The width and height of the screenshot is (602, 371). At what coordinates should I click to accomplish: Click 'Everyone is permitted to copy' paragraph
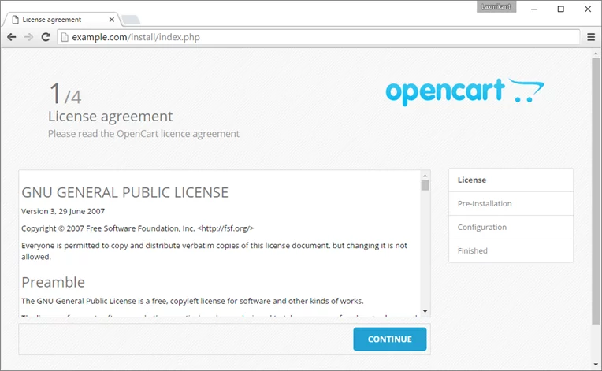[x=214, y=251]
